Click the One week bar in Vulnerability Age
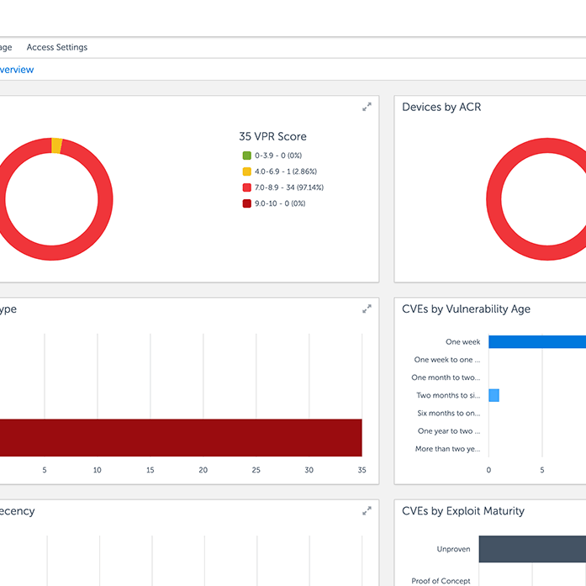The width and height of the screenshot is (586, 586). click(536, 341)
